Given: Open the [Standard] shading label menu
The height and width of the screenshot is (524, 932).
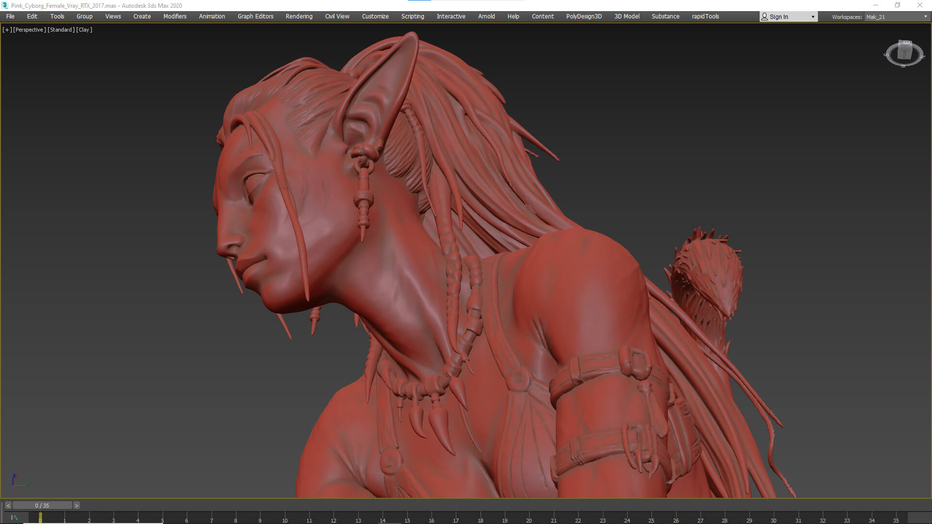Looking at the screenshot, I should coord(61,30).
